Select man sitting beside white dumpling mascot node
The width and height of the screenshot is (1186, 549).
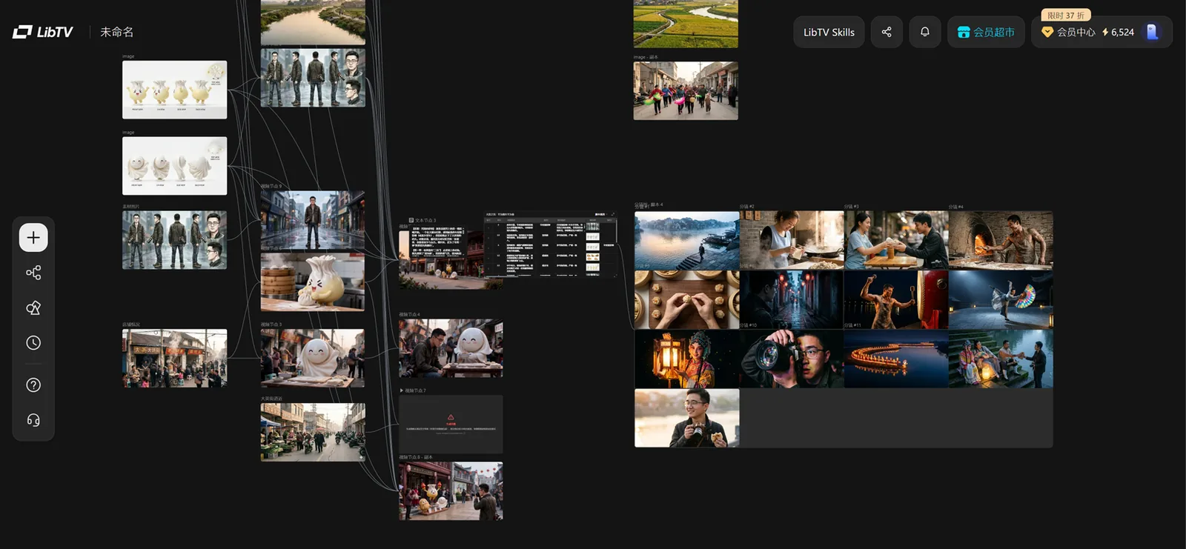(x=451, y=348)
